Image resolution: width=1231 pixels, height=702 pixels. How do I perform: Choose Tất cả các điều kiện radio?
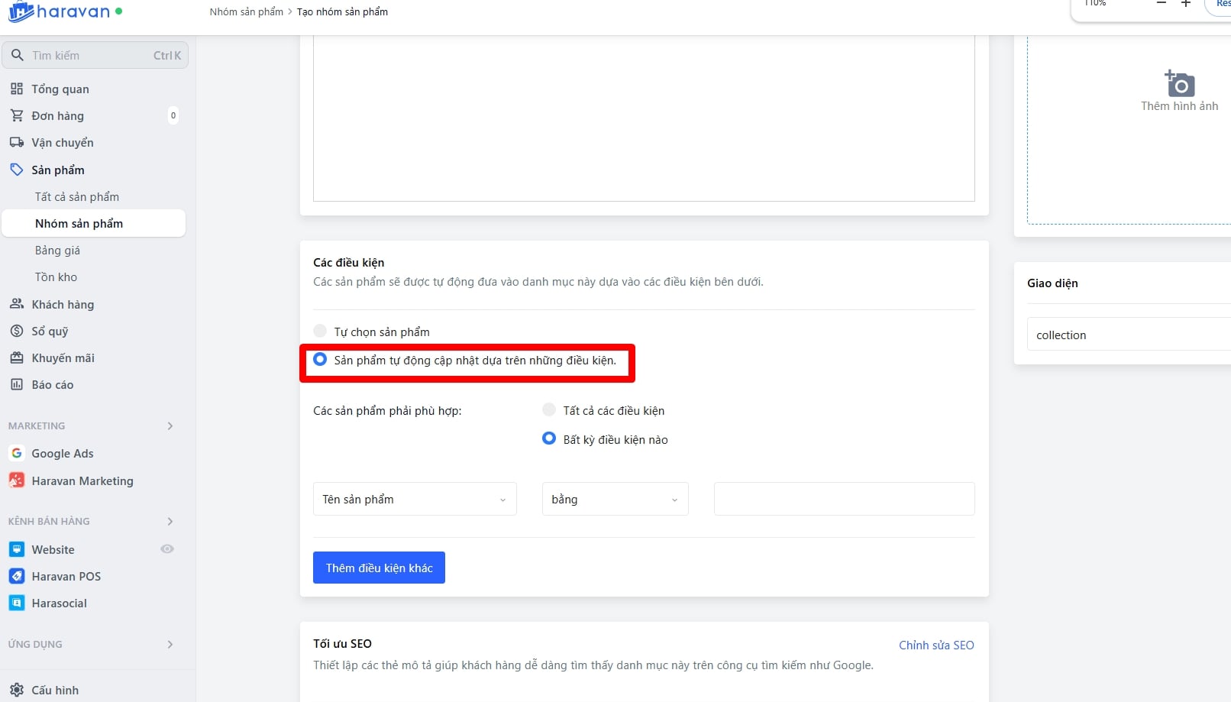(549, 409)
